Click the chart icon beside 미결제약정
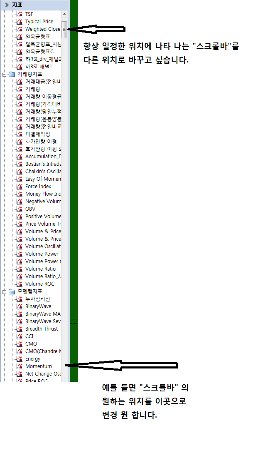This screenshot has width=253, height=463. tap(20, 134)
